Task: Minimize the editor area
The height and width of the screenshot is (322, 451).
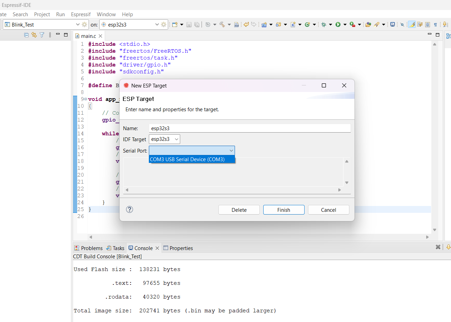Action: click(430, 34)
